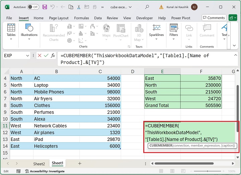This screenshot has height=175, width=241.
Task: Switch to the Sheet2 worksheet tab
Action: coord(39,164)
